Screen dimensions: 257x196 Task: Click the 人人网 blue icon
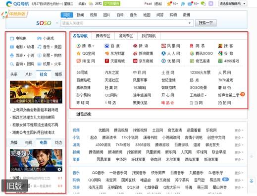click(163, 53)
